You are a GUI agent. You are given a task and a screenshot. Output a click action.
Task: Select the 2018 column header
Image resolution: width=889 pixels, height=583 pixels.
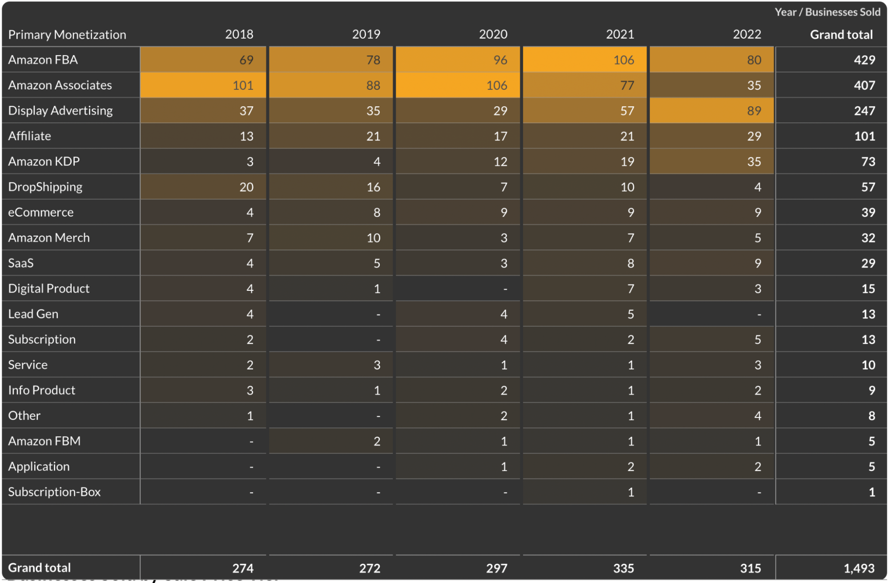239,34
